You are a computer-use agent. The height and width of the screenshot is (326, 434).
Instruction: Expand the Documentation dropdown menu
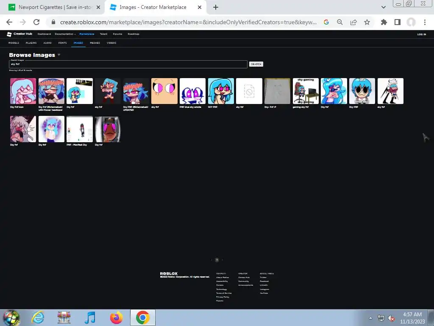click(x=65, y=34)
